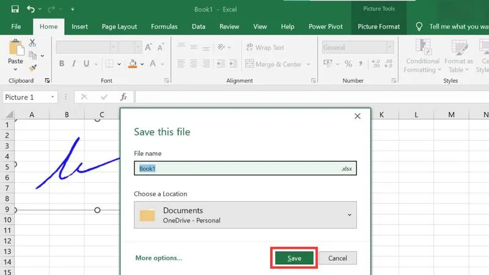Apply the Font Color letter A
The width and height of the screenshot is (489, 275).
click(153, 64)
